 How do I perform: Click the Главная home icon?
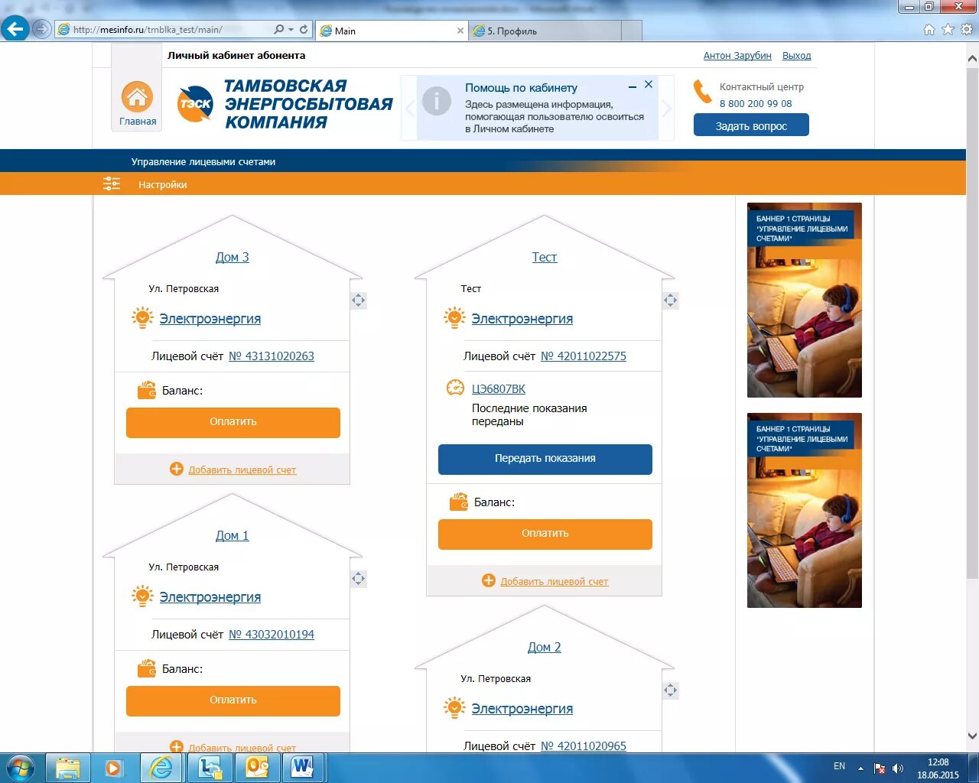click(x=137, y=97)
